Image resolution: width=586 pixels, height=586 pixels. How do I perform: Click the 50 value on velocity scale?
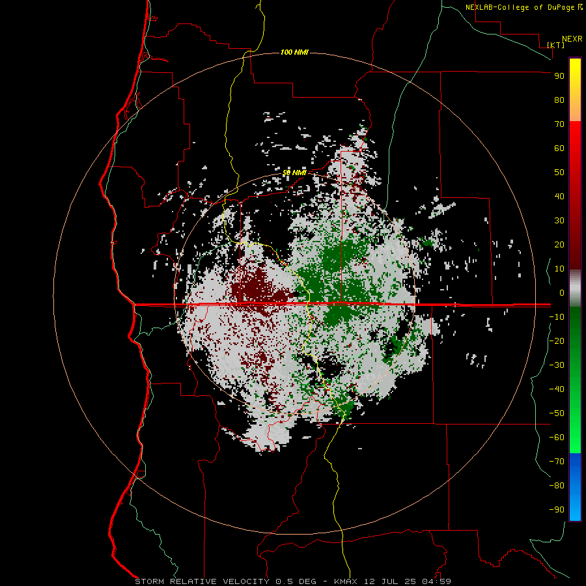click(559, 173)
